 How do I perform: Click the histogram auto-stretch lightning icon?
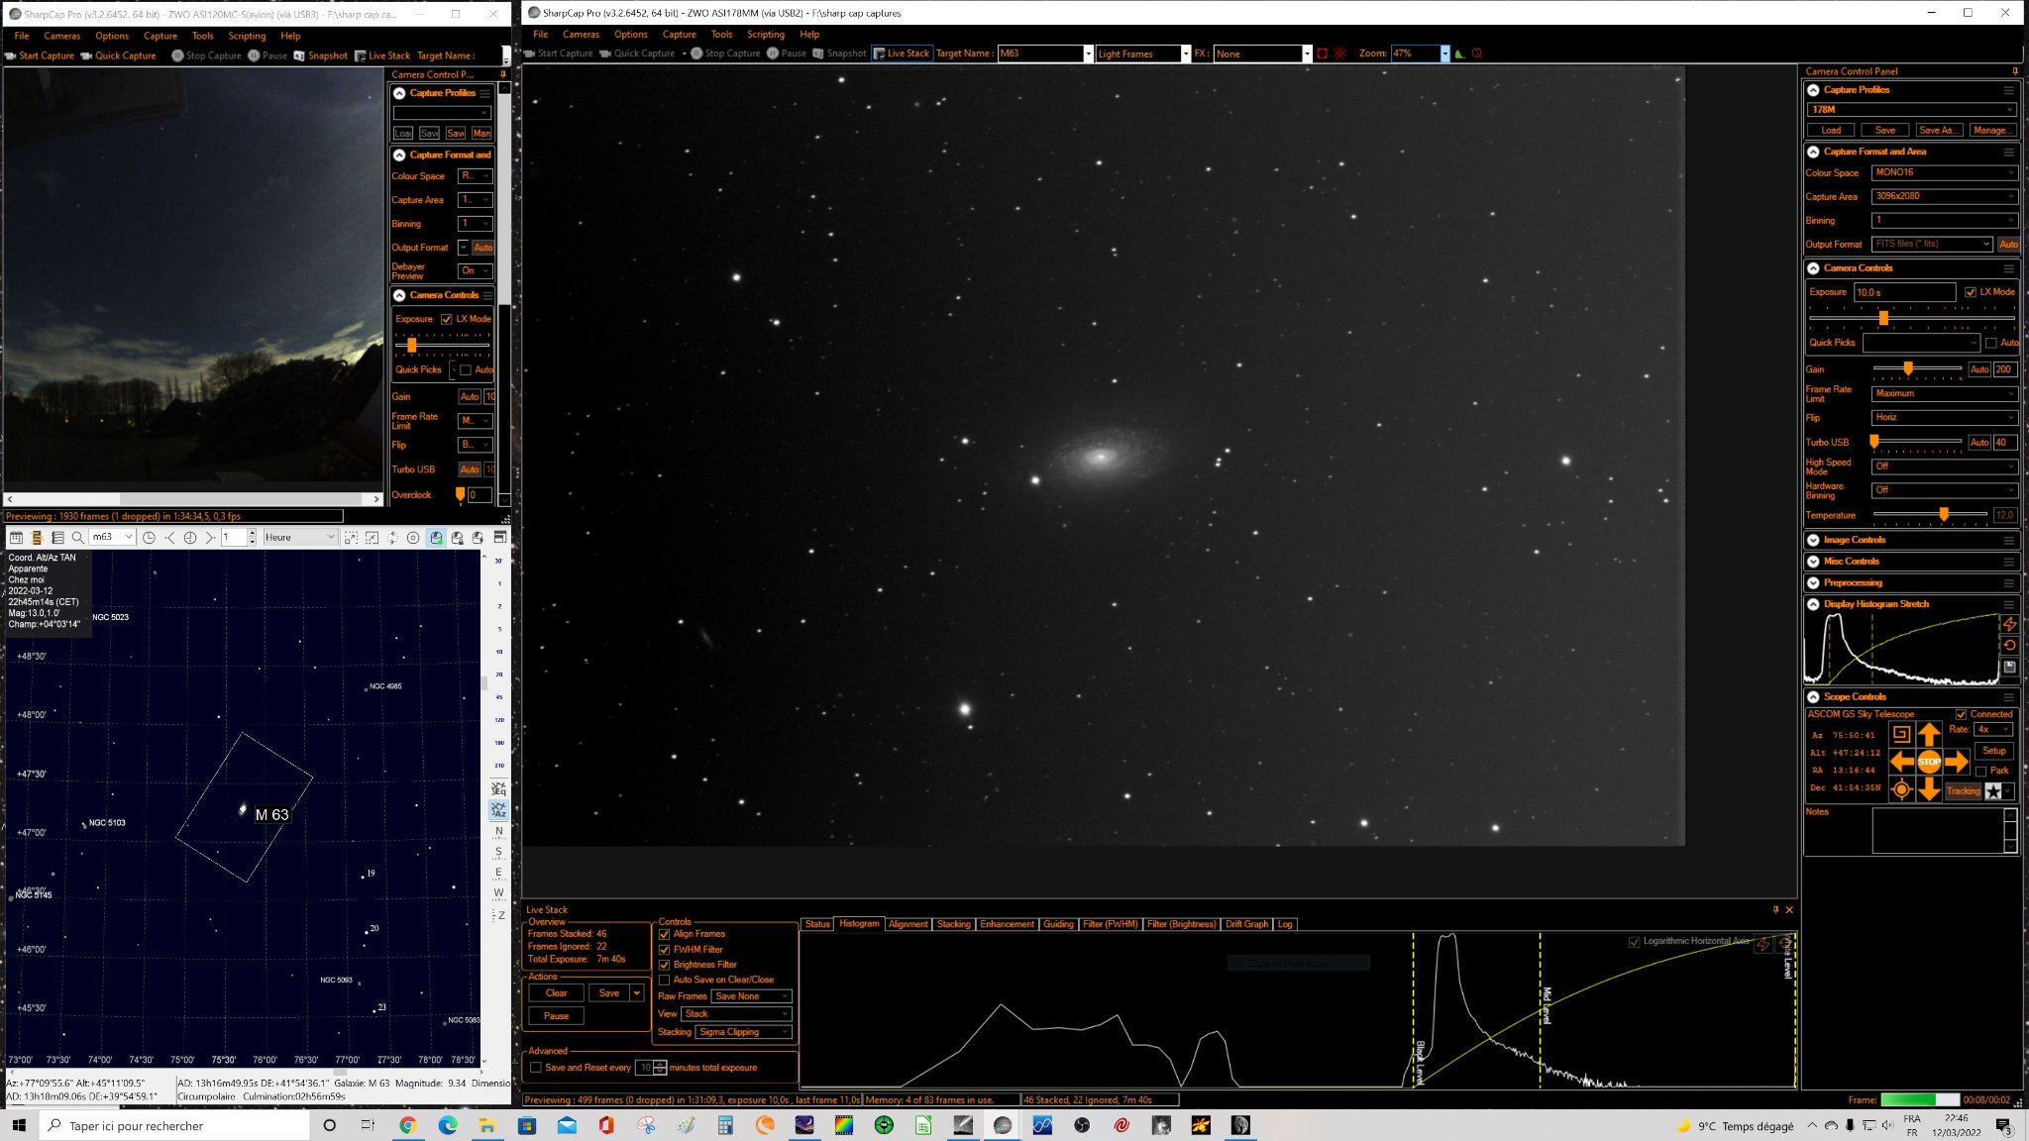(2009, 624)
